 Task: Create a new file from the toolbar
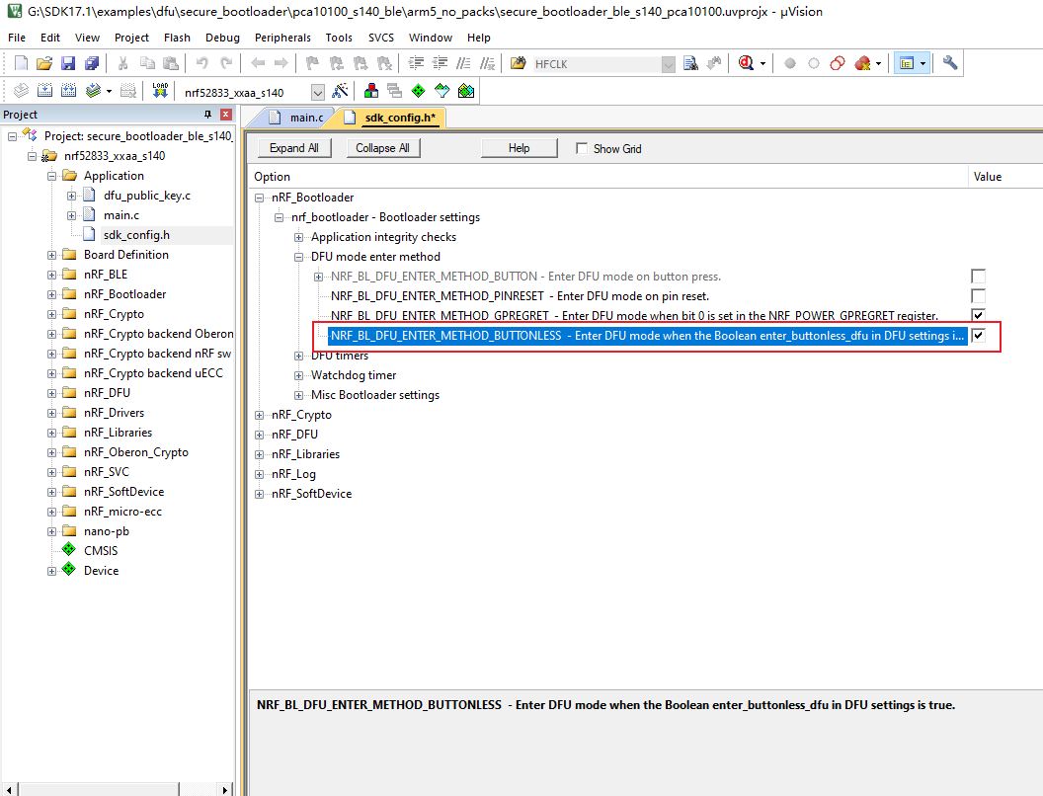[21, 63]
